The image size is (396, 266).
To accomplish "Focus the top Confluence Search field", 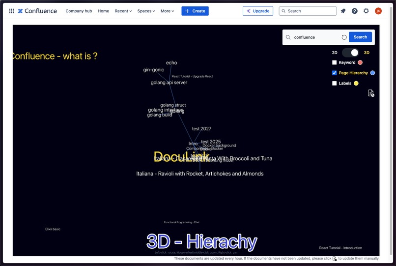I will [308, 11].
